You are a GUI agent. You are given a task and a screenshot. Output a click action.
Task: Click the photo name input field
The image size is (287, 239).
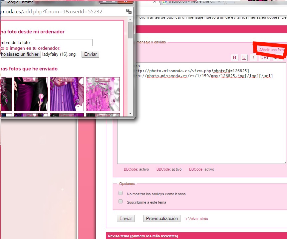coord(64,42)
